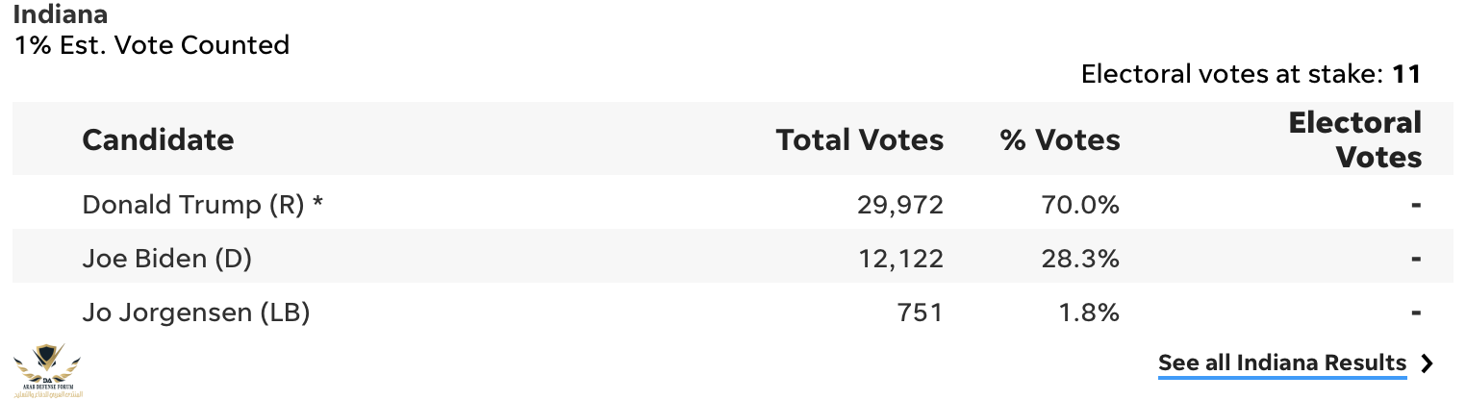
Task: Click the Total Votes column header
Action: click(860, 140)
